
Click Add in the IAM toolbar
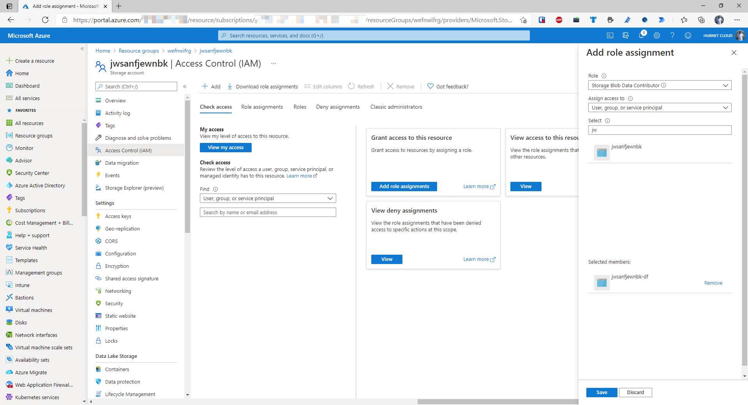pyautogui.click(x=211, y=86)
